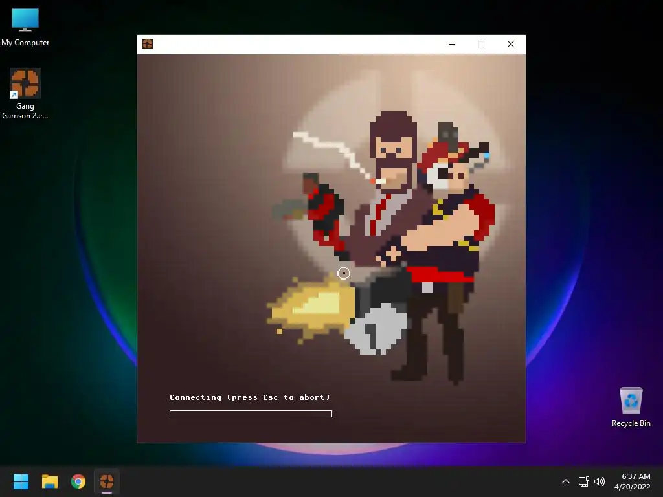This screenshot has width=663, height=497.
Task: Open File Explorer from the taskbar
Action: click(49, 481)
